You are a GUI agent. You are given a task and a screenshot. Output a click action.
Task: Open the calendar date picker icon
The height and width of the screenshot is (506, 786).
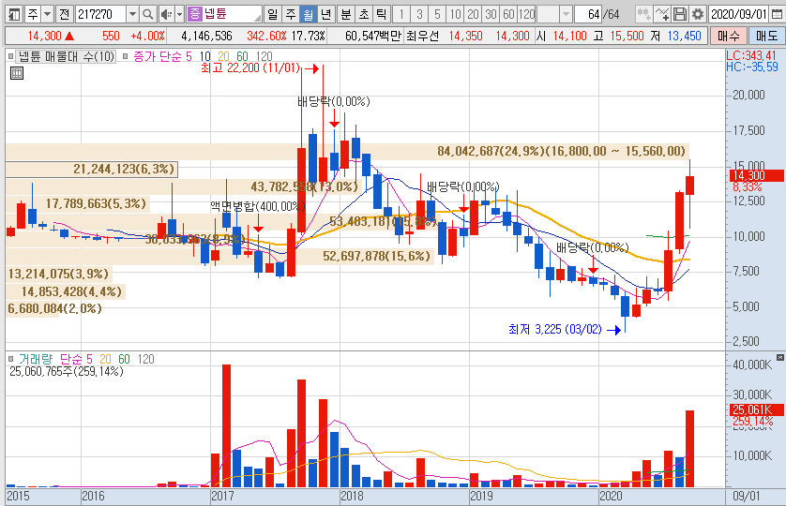(778, 14)
